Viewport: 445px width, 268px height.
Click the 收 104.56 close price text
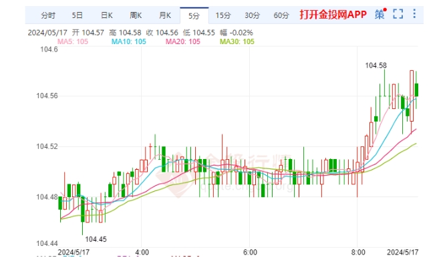click(162, 33)
